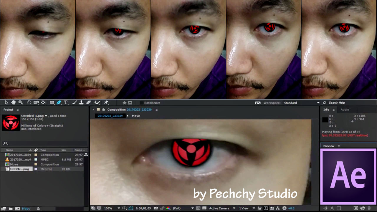Image resolution: width=377 pixels, height=212 pixels.
Task: Open the Preview panel menu
Action: point(339,146)
